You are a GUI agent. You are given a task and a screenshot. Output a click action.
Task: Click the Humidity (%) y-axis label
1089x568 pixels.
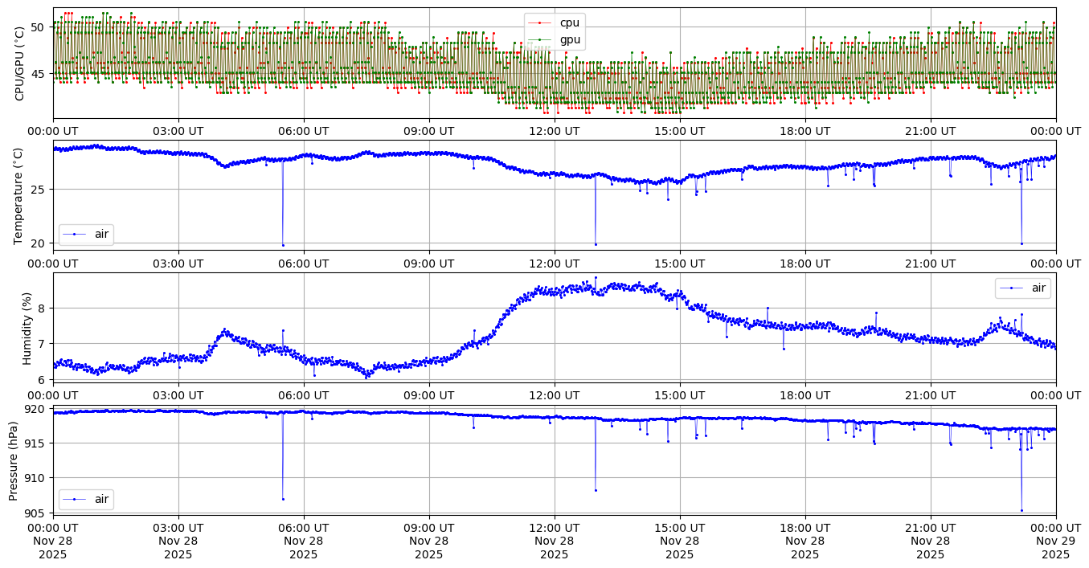27,328
